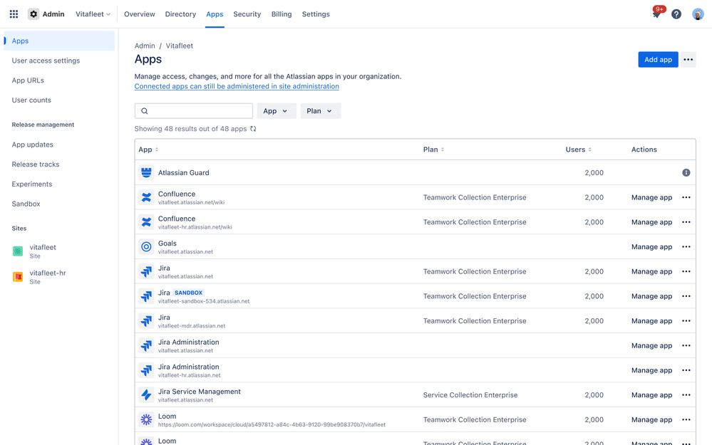Go to the Overview tab
The width and height of the screenshot is (712, 445).
(x=140, y=14)
